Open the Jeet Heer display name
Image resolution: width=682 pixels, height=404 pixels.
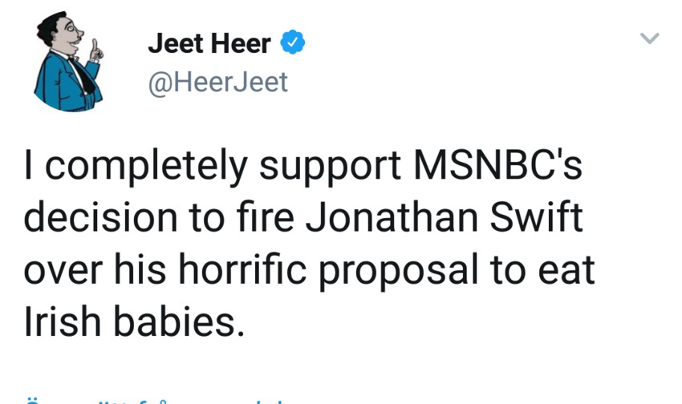point(209,44)
